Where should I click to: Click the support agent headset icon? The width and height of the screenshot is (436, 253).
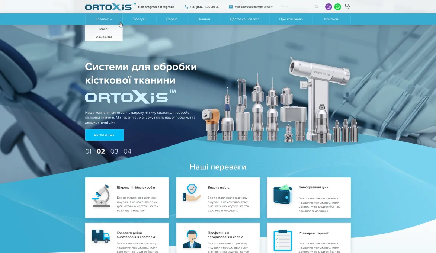(x=192, y=238)
